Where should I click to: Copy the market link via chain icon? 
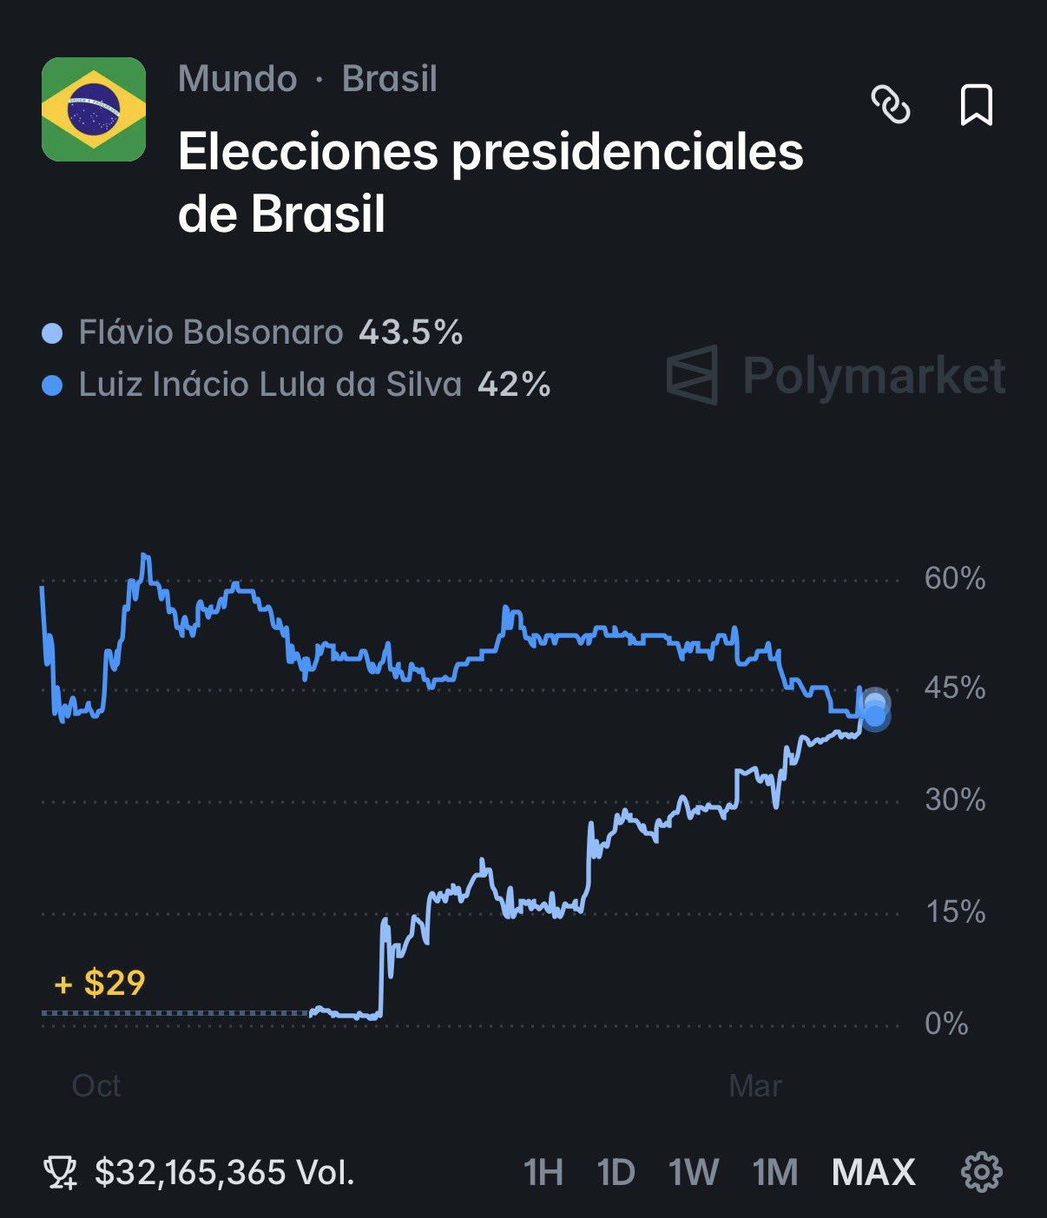tap(891, 105)
